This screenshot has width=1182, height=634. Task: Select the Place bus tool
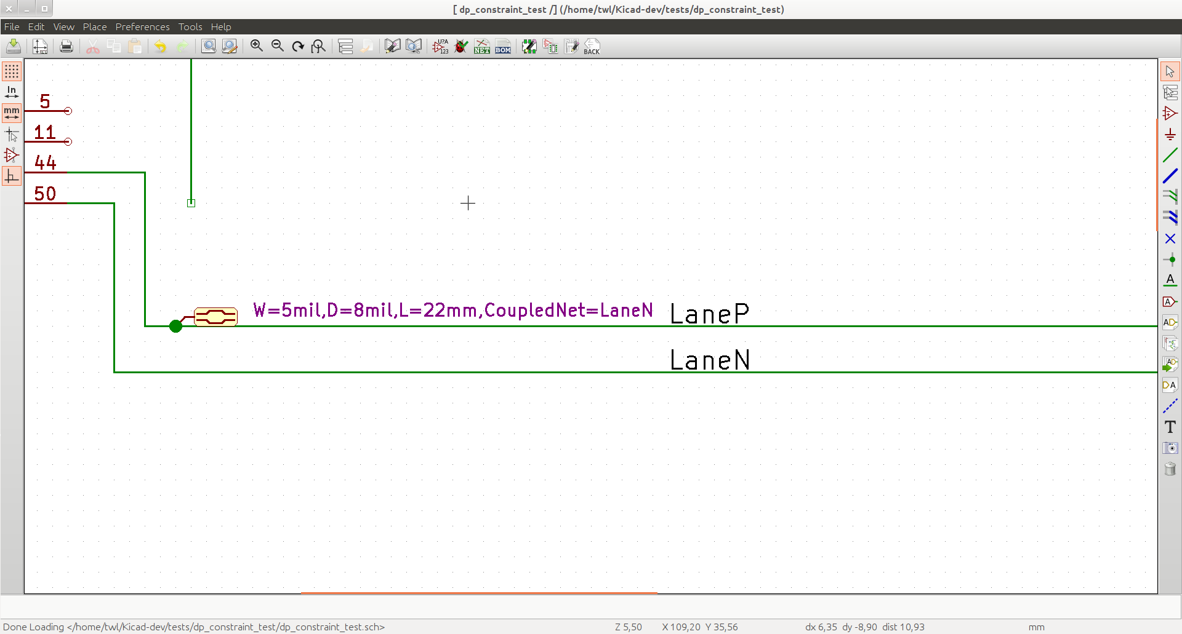[x=1170, y=176]
